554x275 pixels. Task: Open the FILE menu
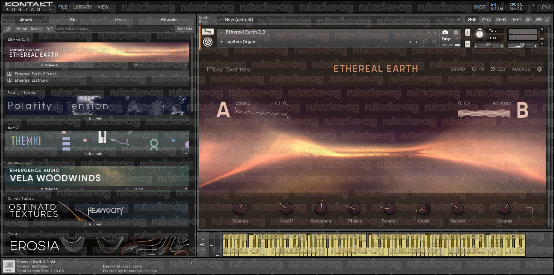point(63,7)
